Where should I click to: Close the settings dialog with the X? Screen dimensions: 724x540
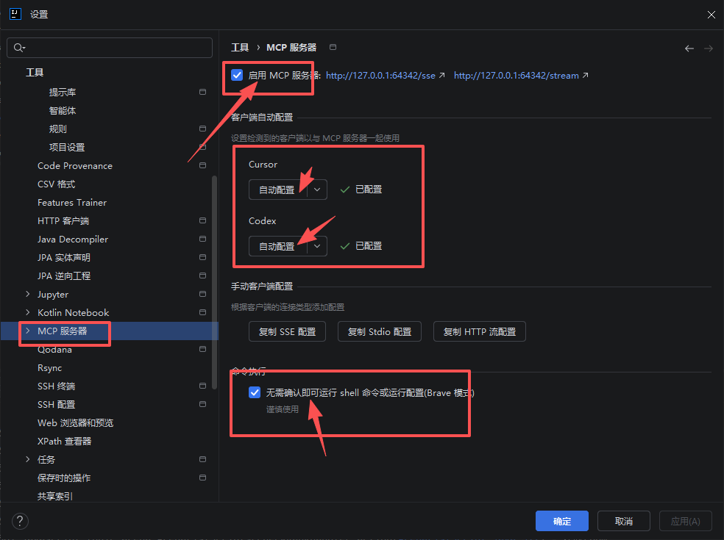click(x=711, y=15)
